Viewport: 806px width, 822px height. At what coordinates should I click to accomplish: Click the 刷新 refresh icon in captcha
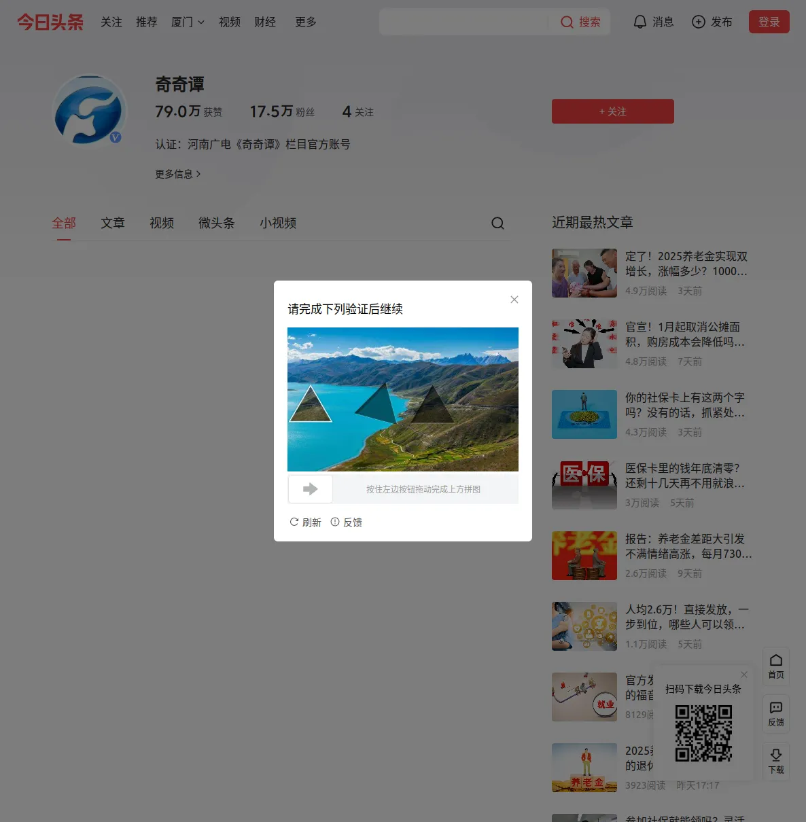(x=294, y=522)
